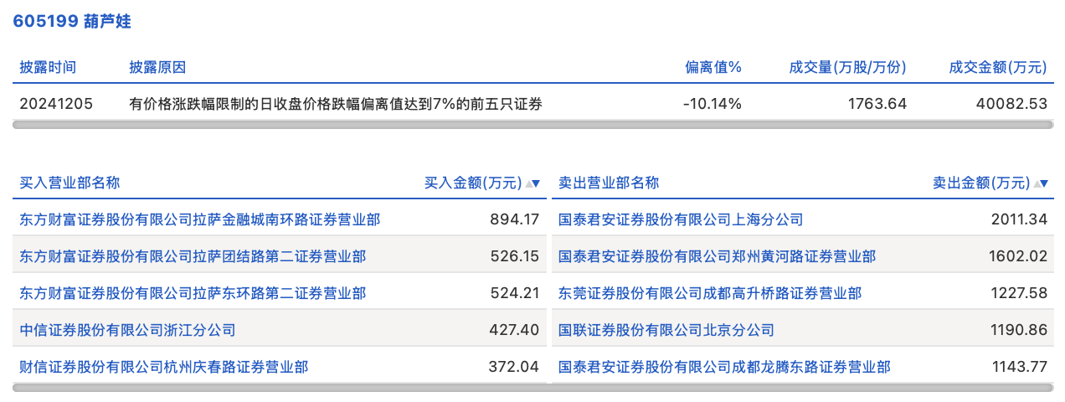Image resolution: width=1065 pixels, height=402 pixels.
Task: Click the 成交金额(万元) column header
Action: pos(997,68)
